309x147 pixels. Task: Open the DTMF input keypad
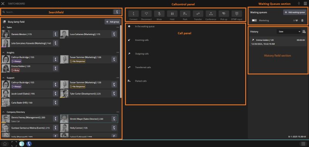237,14
